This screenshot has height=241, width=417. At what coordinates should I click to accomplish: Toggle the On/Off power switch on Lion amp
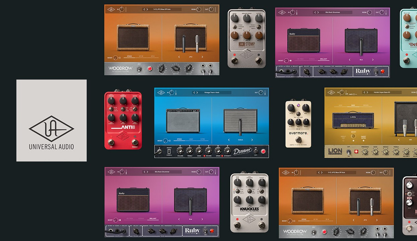click(348, 152)
